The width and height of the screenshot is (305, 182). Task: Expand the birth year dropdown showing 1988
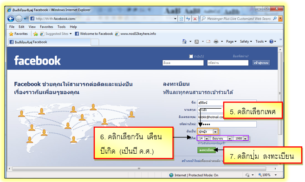pyautogui.click(x=241, y=138)
